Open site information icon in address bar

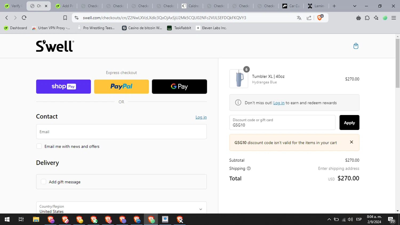[77, 18]
